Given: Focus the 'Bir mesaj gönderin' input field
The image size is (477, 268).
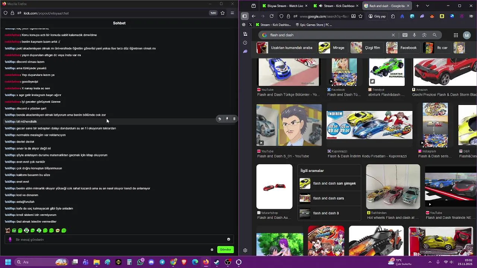Looking at the screenshot, I should (119, 239).
